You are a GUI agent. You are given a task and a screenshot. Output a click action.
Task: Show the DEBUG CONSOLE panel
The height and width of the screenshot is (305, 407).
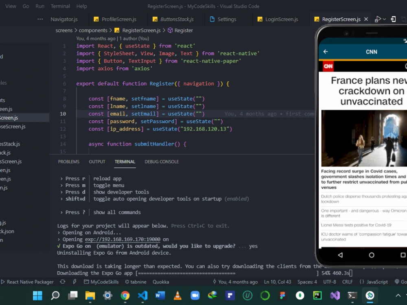tap(162, 161)
